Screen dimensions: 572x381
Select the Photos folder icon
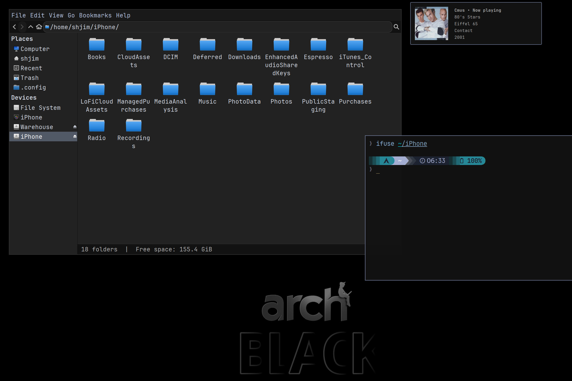click(x=281, y=89)
